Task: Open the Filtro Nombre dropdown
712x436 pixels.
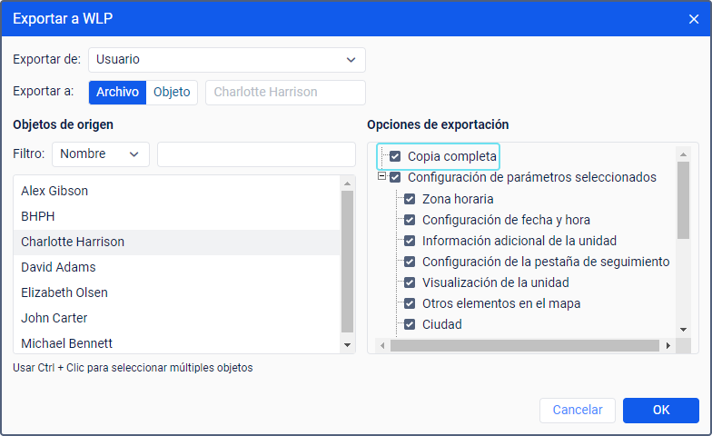Action: click(101, 154)
